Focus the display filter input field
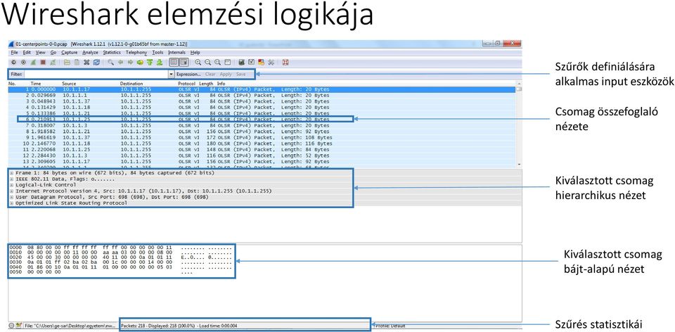This screenshot has height=332, width=675. [96, 74]
